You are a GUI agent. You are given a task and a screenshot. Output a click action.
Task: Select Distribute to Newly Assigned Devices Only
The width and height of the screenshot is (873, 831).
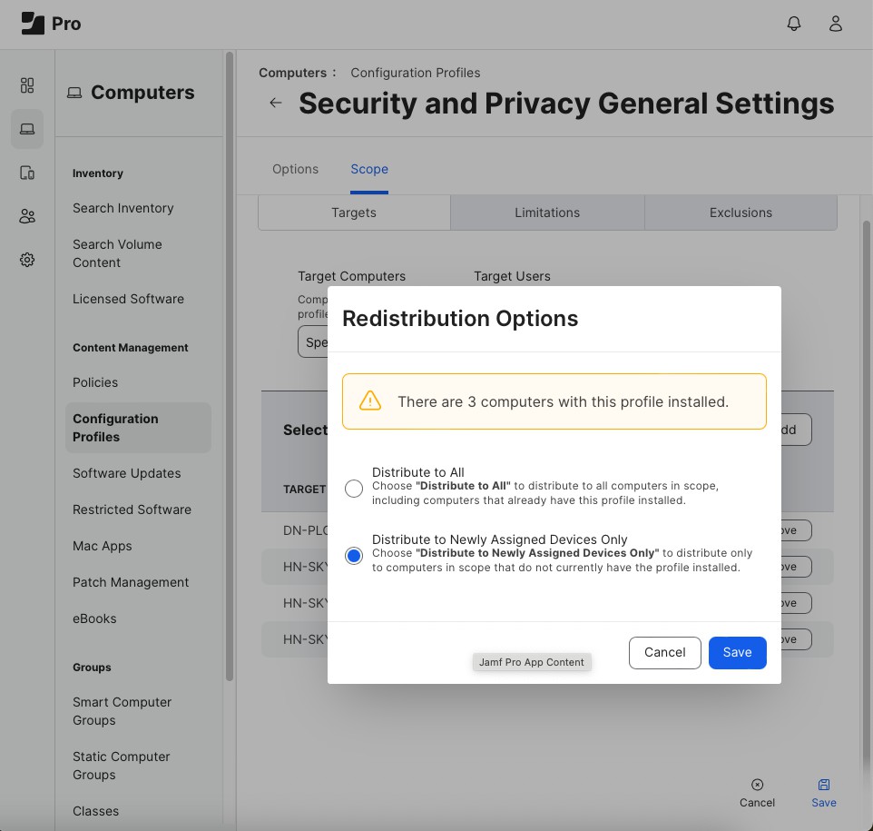click(354, 556)
